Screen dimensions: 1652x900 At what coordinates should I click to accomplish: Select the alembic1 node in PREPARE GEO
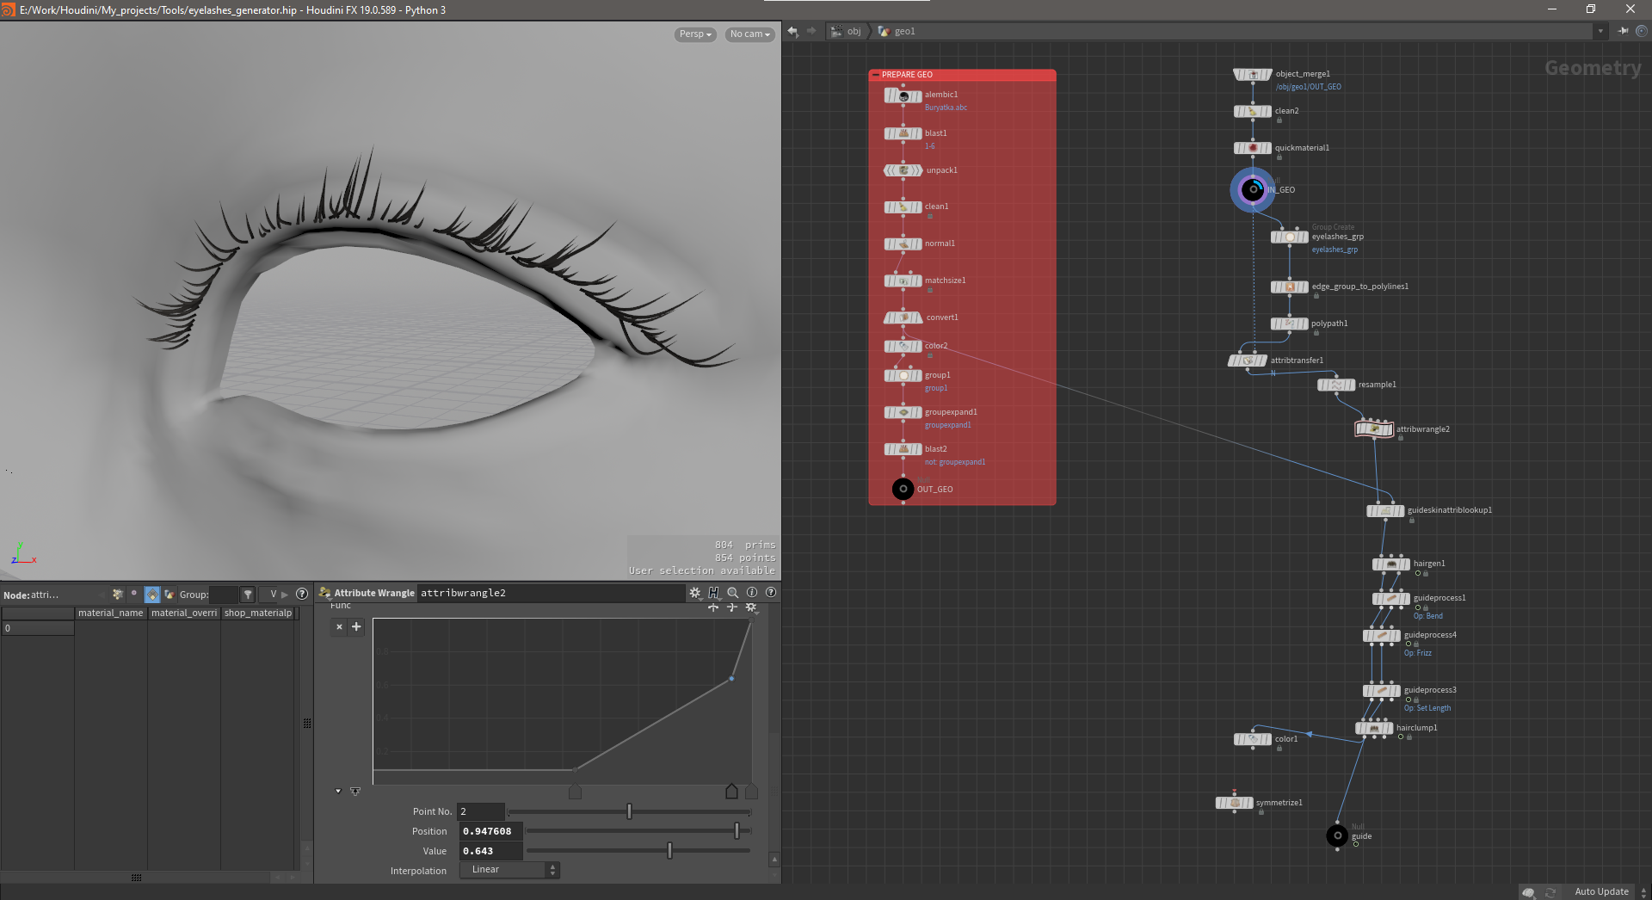[x=903, y=96]
